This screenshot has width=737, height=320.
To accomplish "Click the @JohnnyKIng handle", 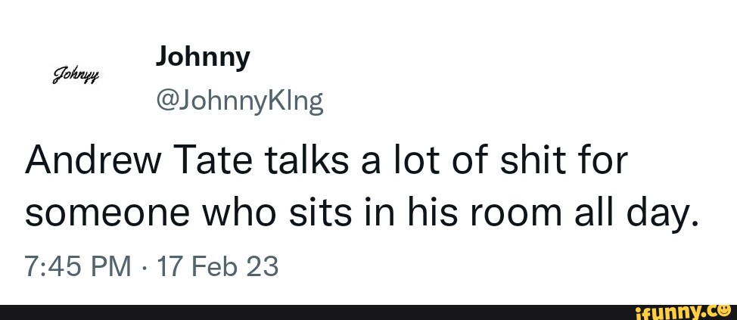I will pos(238,101).
